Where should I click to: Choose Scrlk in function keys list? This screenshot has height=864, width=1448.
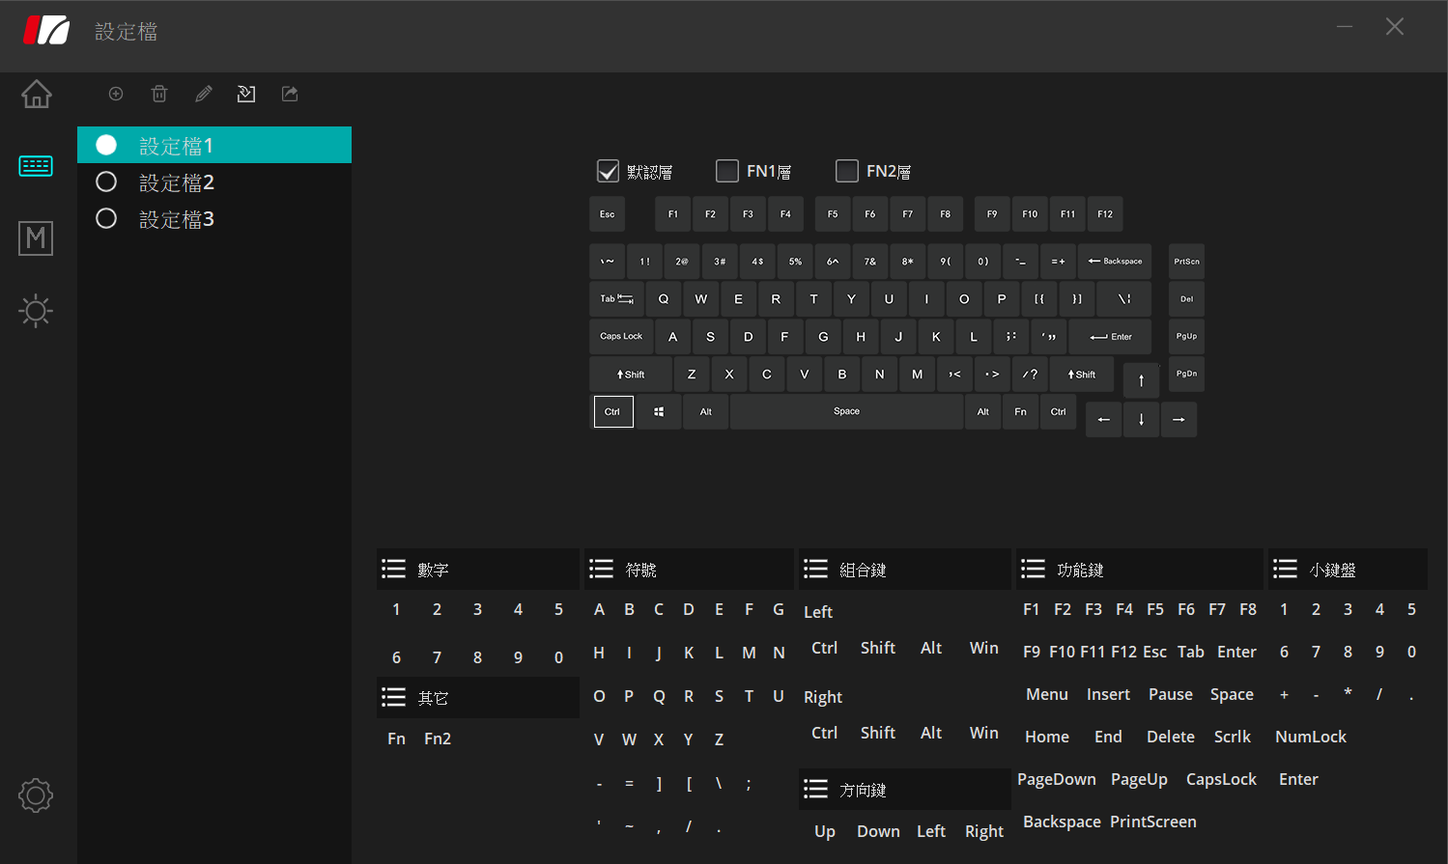tap(1233, 737)
